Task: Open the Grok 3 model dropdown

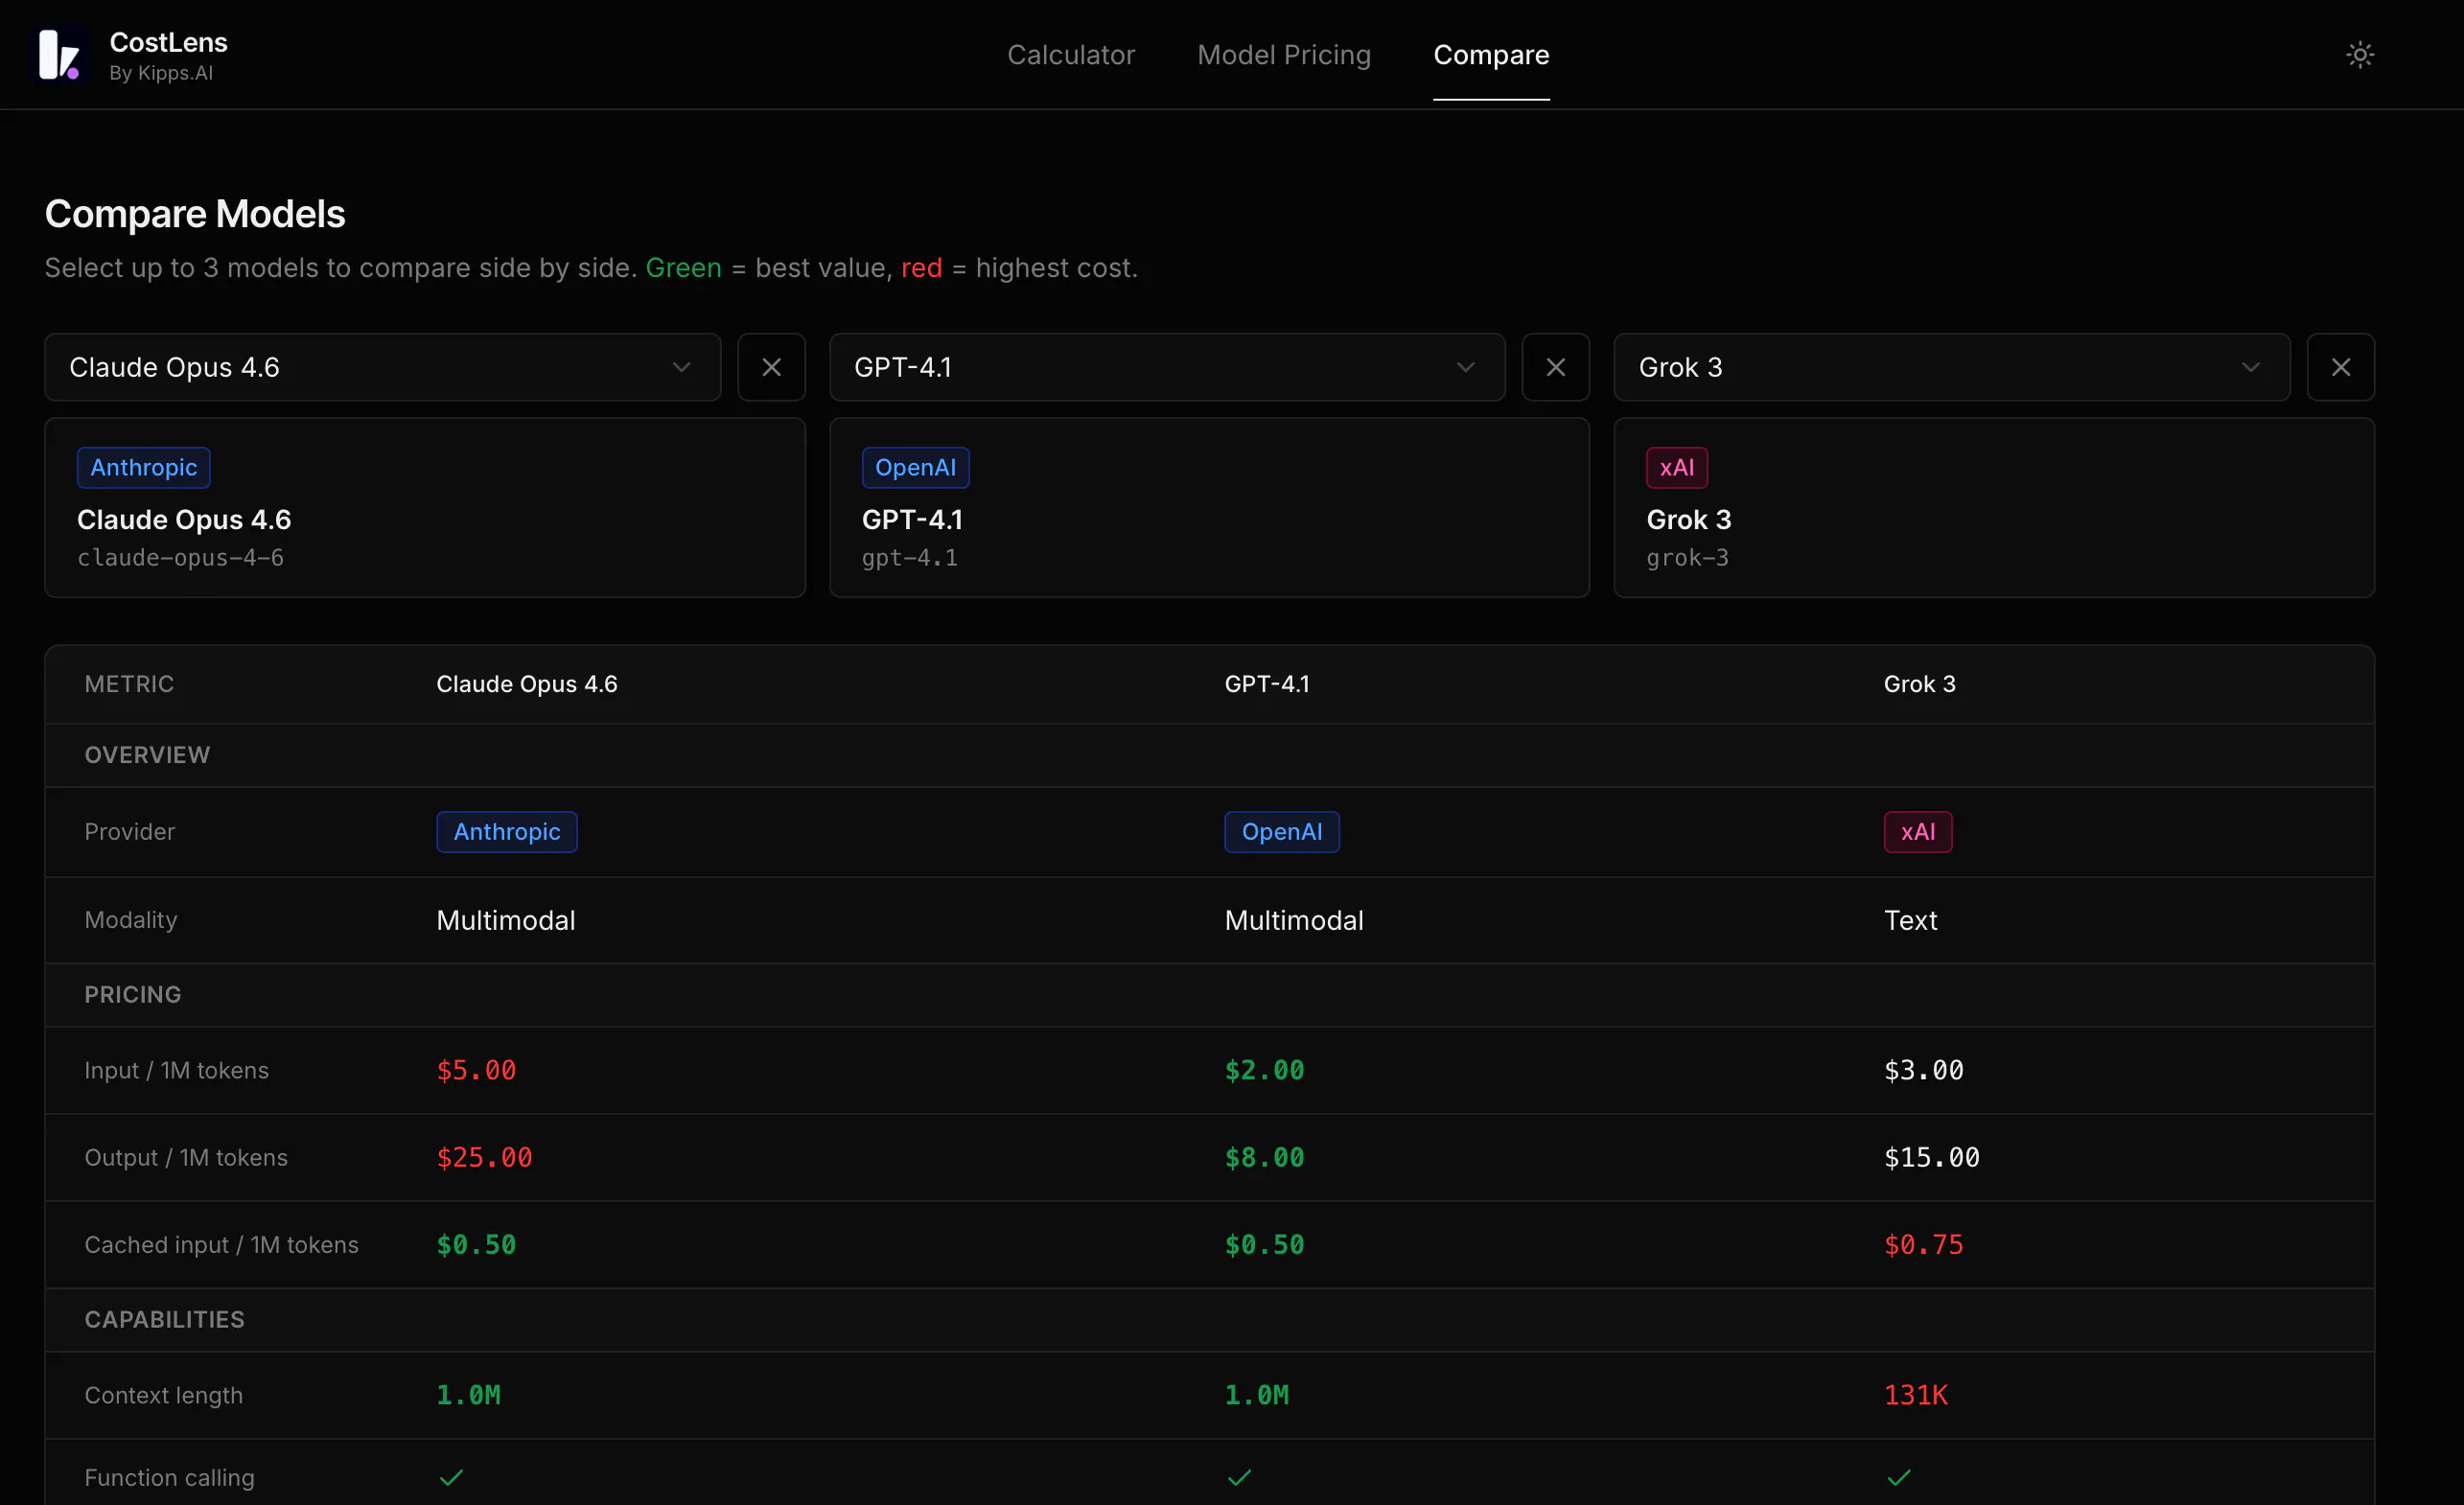Action: [1951, 367]
